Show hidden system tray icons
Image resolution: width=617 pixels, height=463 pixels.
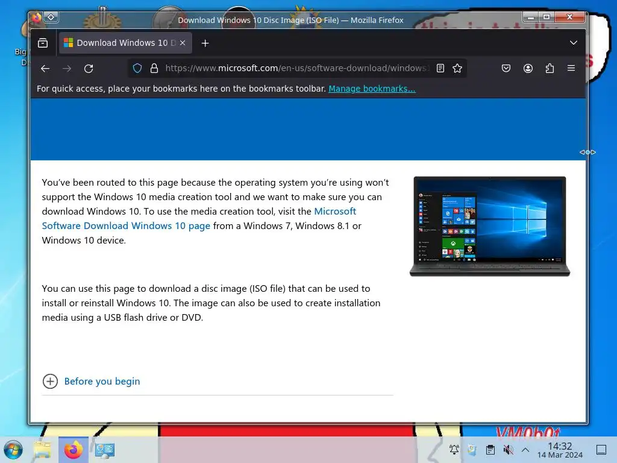tap(525, 450)
